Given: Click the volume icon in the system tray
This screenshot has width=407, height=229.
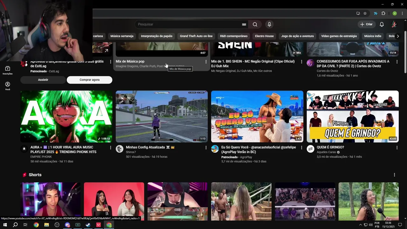Looking at the screenshot, I should click(371, 225).
